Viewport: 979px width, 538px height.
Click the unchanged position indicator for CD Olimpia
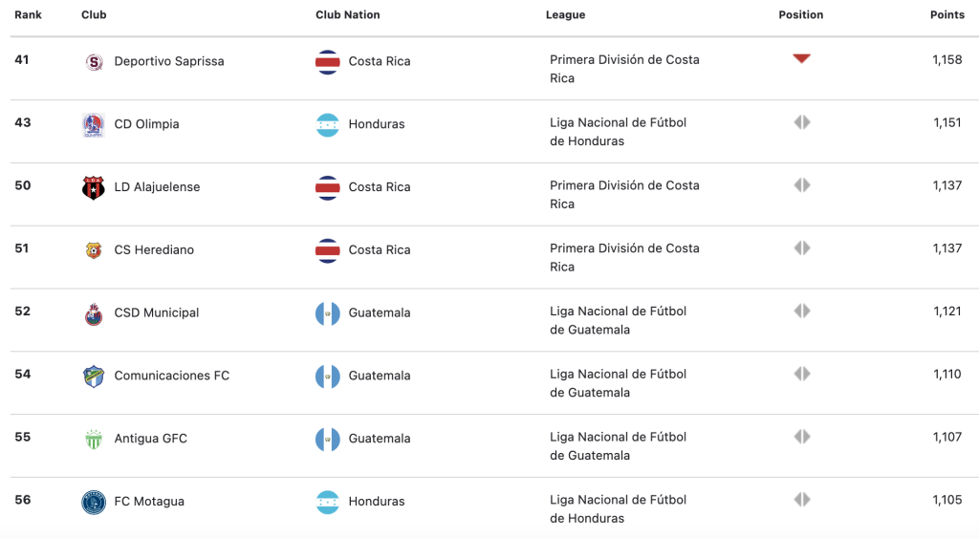pos(802,122)
